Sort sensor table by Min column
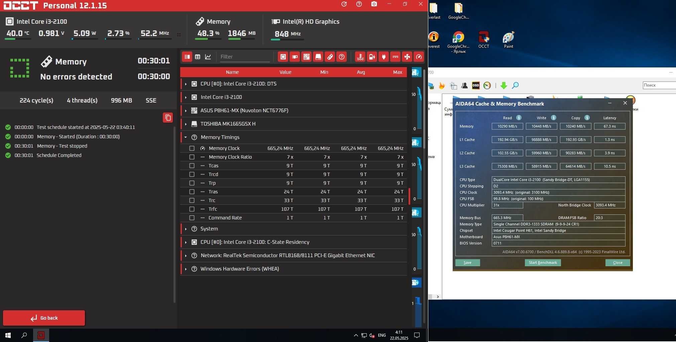 point(324,72)
